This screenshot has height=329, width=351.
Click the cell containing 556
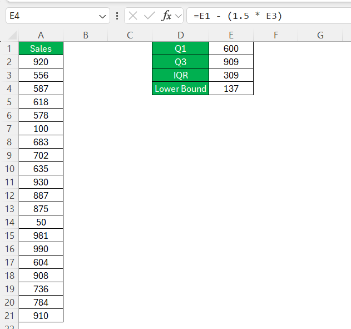[x=41, y=75]
